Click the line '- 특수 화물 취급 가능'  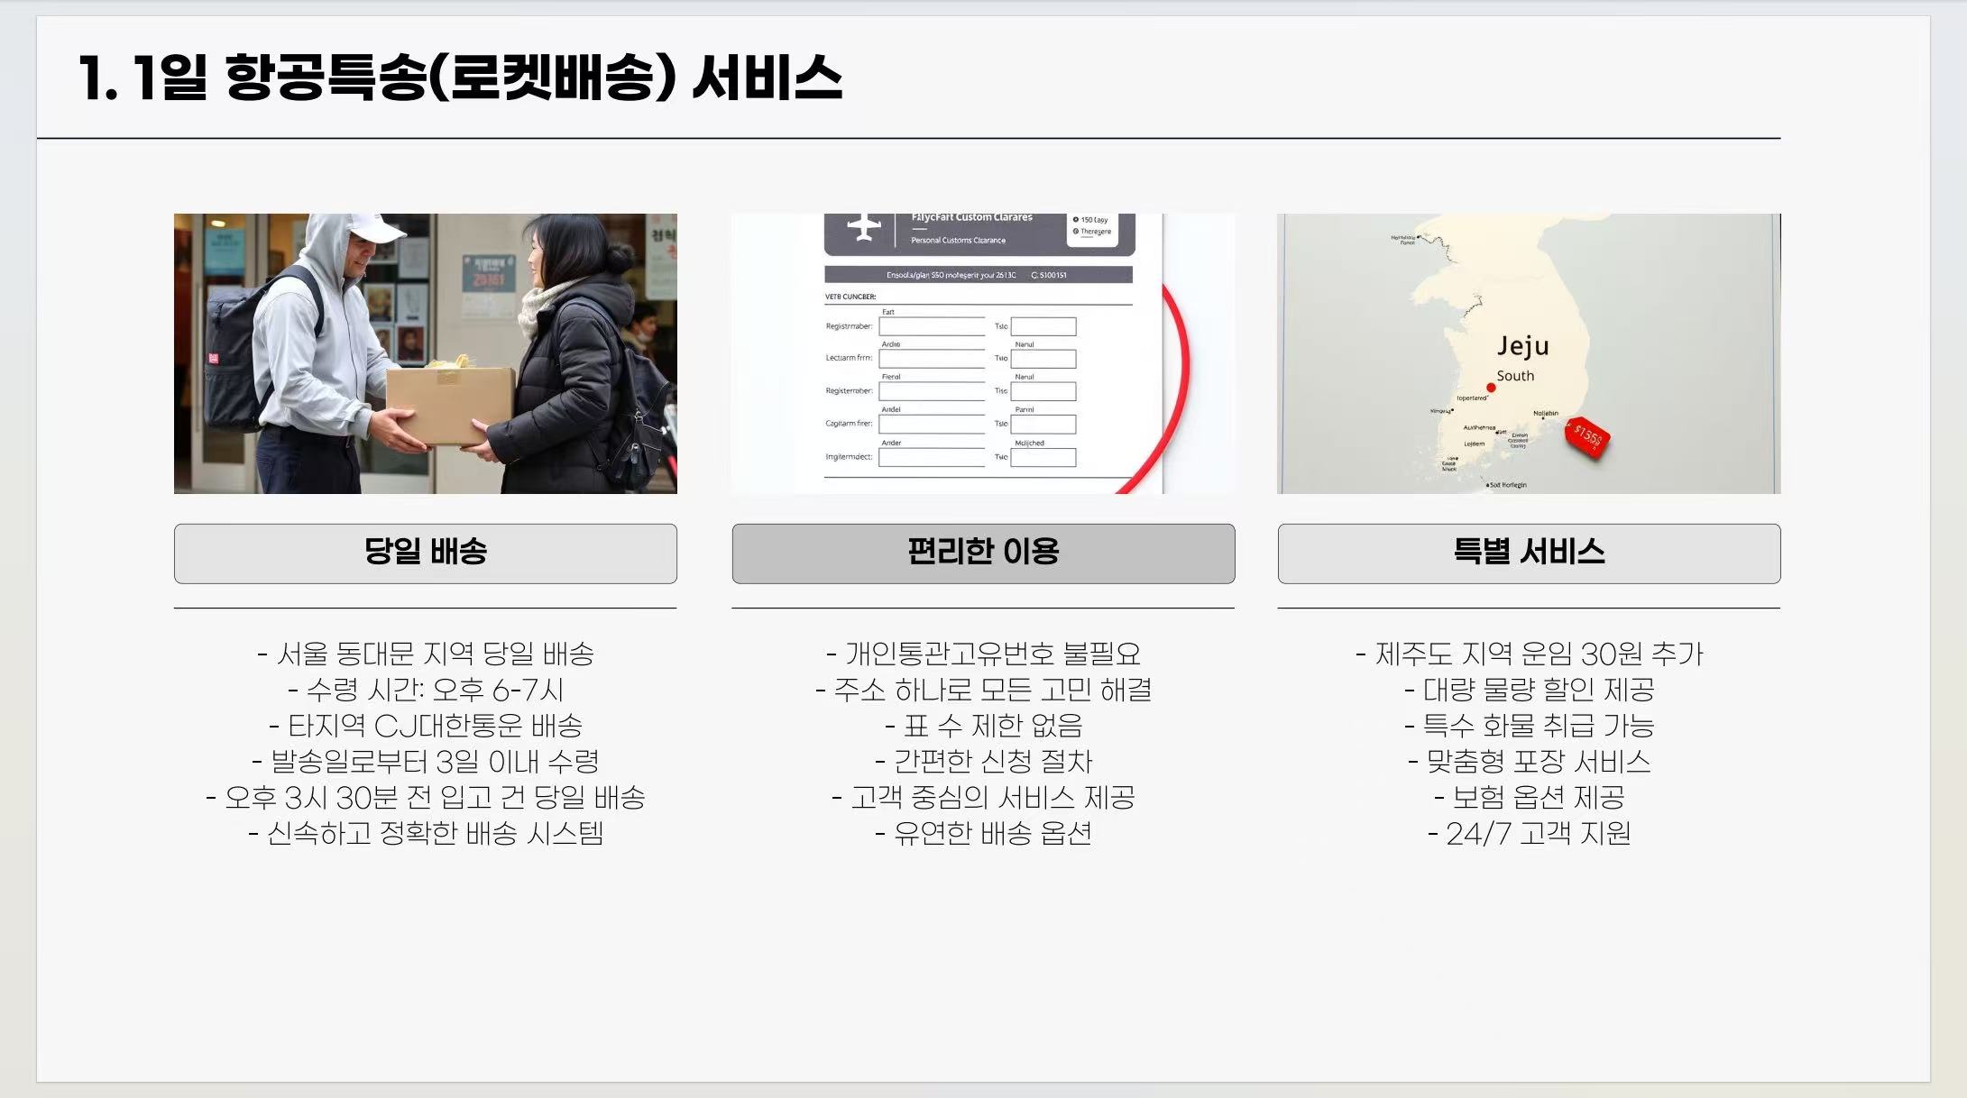1530,726
